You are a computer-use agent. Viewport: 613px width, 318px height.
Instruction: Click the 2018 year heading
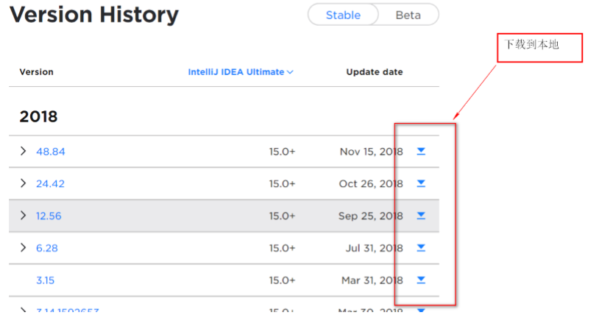38,116
